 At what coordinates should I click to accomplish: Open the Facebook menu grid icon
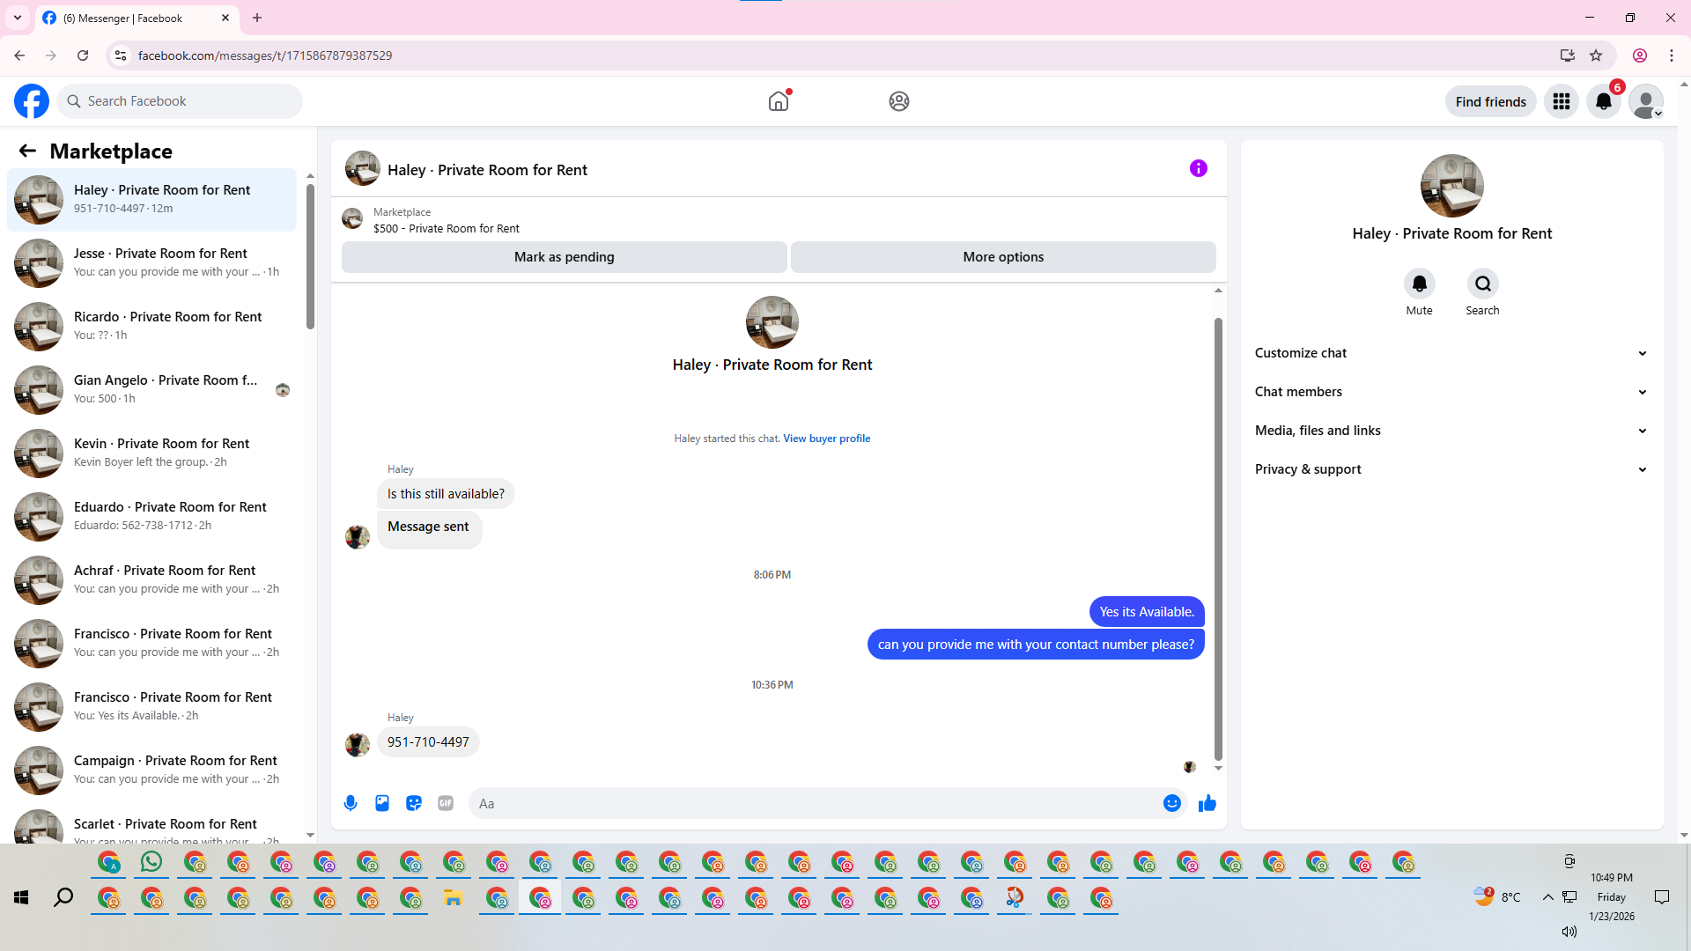click(1562, 101)
